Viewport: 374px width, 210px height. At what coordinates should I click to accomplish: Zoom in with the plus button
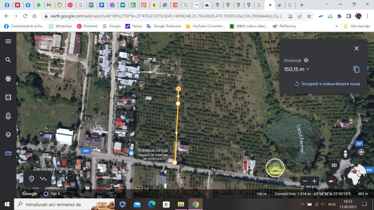(x=314, y=181)
